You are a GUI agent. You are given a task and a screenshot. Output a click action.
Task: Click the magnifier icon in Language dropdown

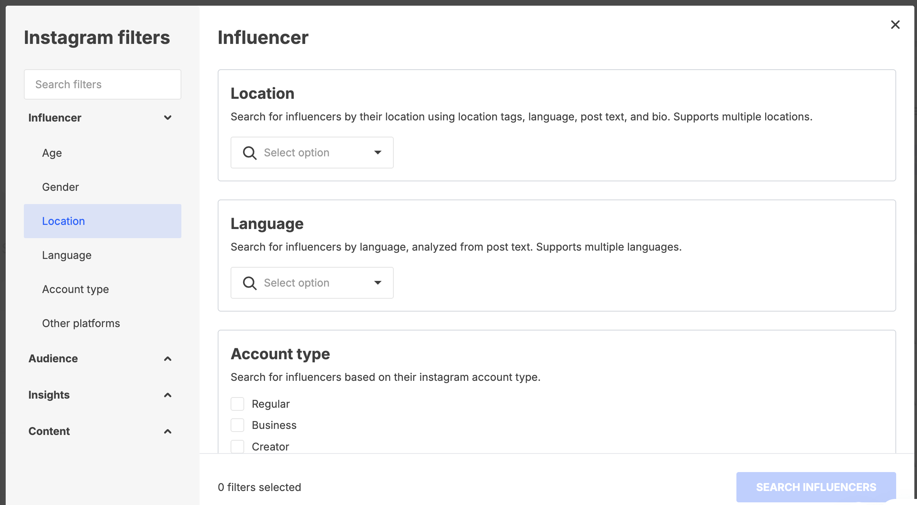point(250,283)
